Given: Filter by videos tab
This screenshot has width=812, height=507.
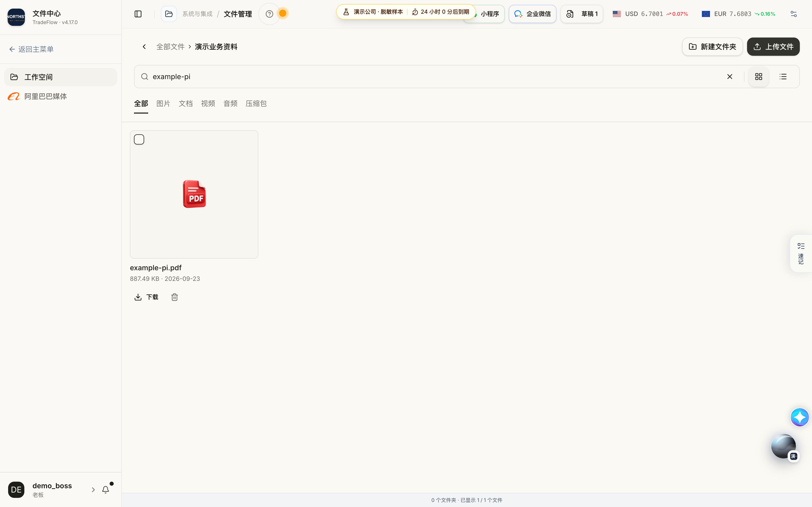Looking at the screenshot, I should (208, 104).
